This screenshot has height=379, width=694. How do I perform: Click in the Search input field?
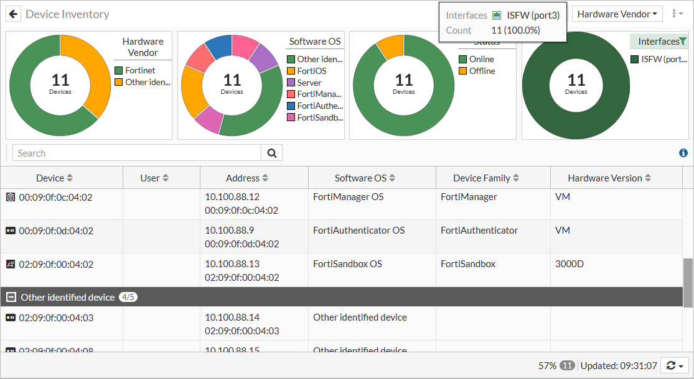[137, 153]
